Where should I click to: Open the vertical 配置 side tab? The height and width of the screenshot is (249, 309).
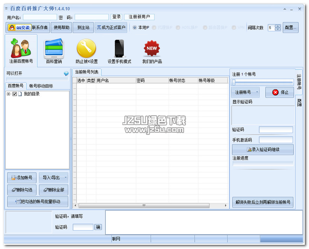click(x=299, y=102)
